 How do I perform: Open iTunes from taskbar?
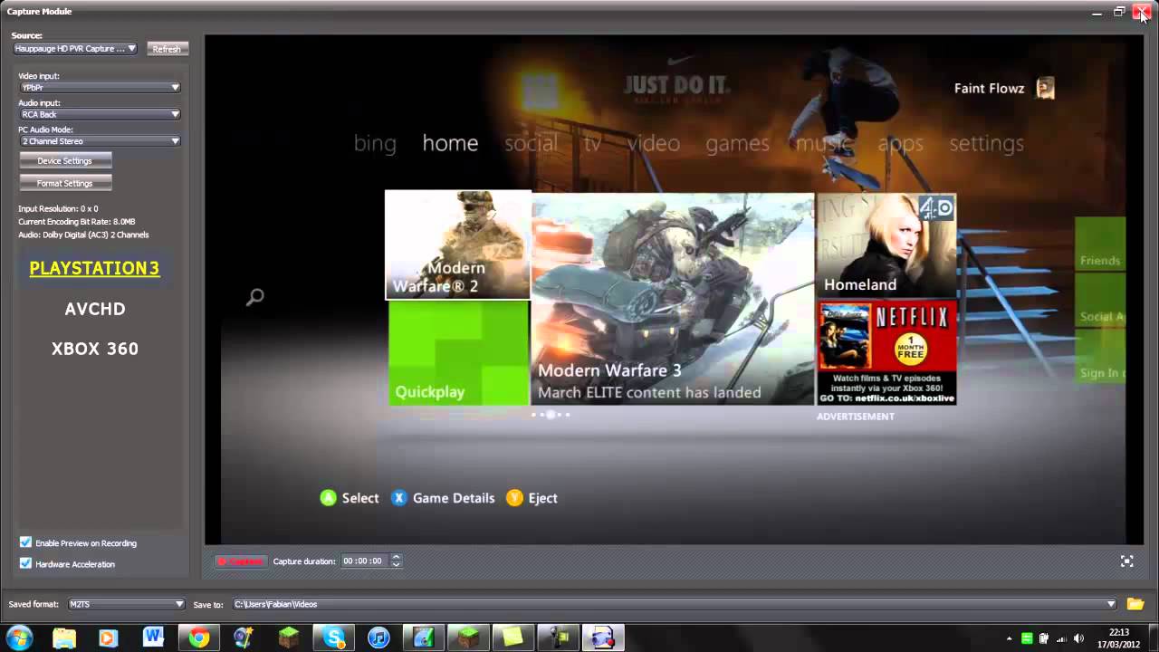[x=378, y=638]
